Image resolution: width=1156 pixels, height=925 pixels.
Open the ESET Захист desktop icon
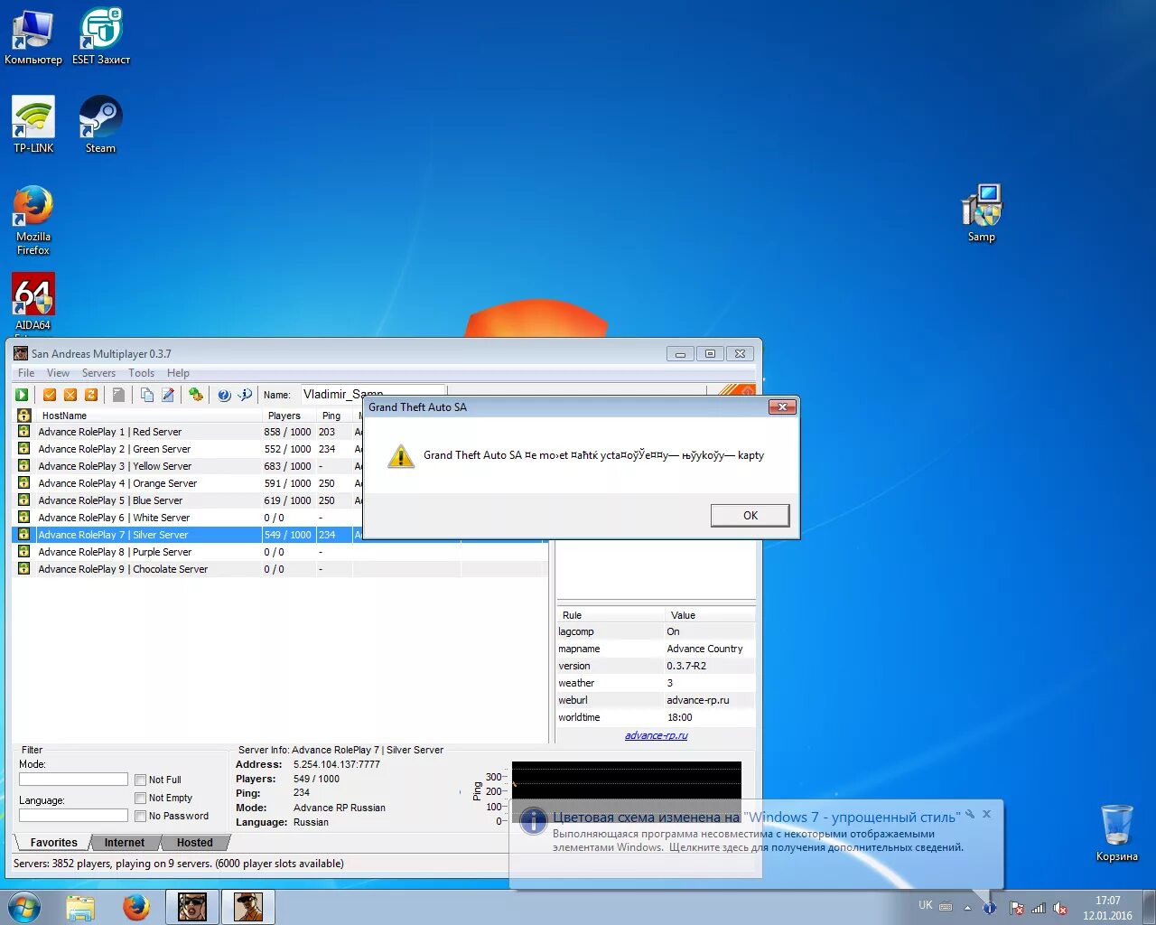101,38
